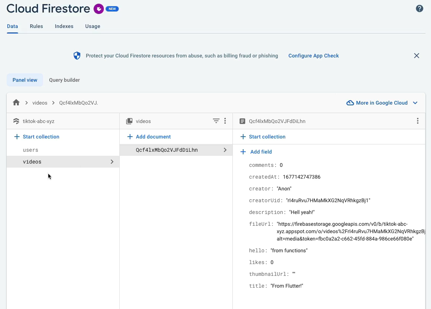Image resolution: width=431 pixels, height=309 pixels.
Task: Click description value "Hell yeah!"
Action: tap(302, 212)
